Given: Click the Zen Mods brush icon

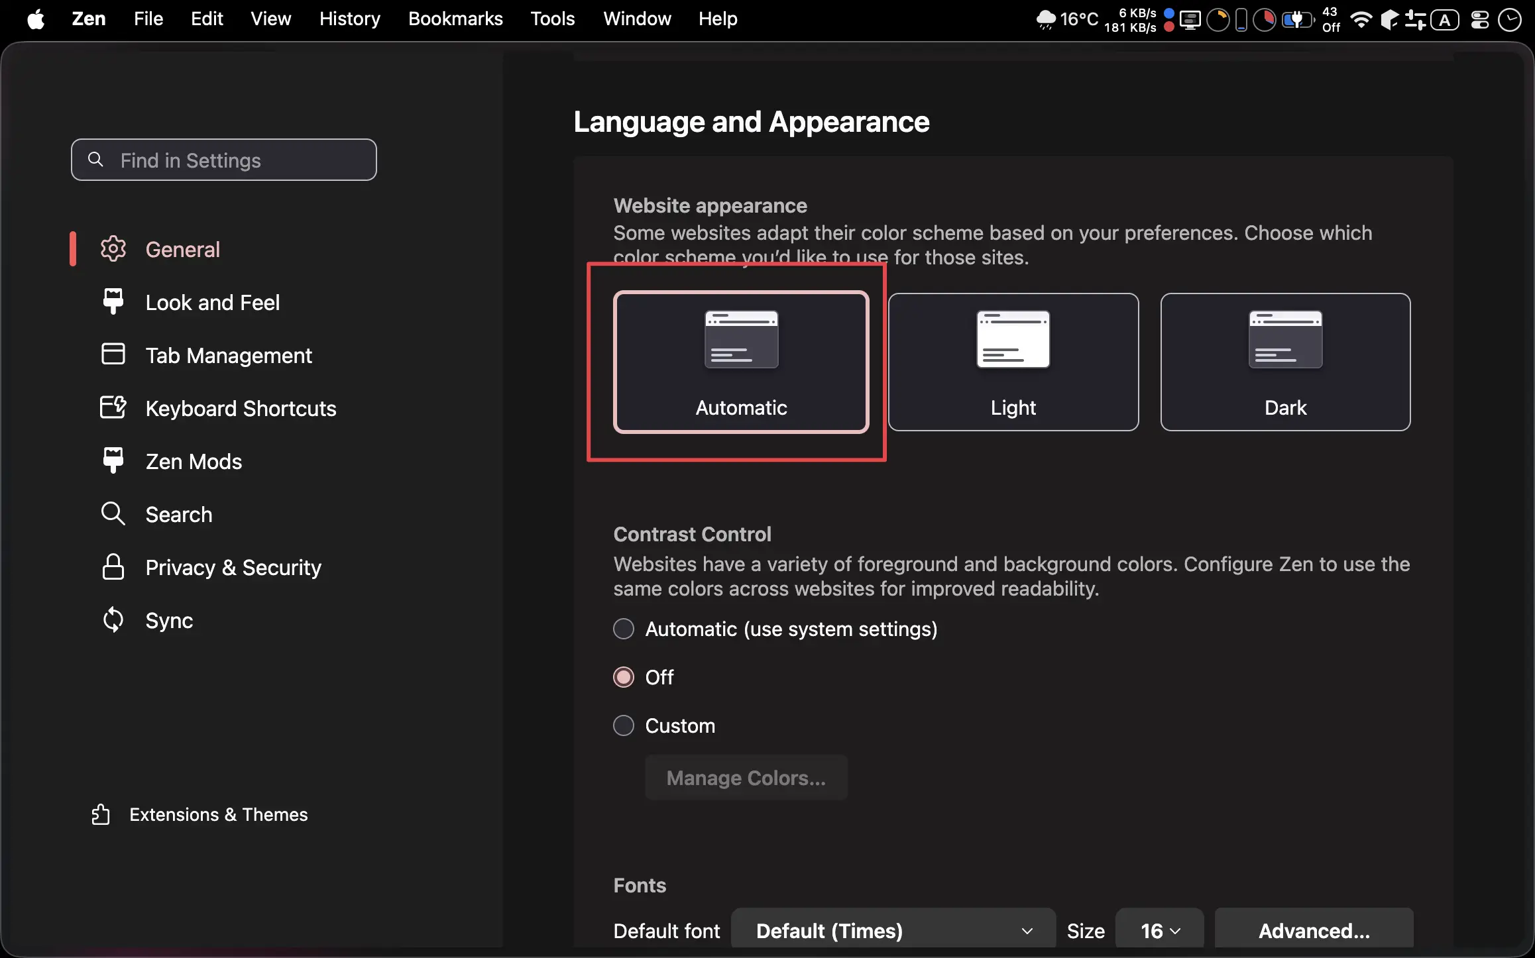Looking at the screenshot, I should tap(113, 460).
